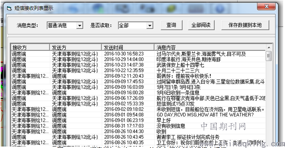
Task: Select the message 没有收到信息
Action: [x=171, y=126]
